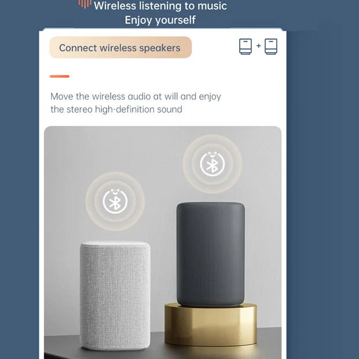The height and width of the screenshot is (359, 359).
Task: Click the stereo high-definition sound text line
Action: tap(116, 109)
